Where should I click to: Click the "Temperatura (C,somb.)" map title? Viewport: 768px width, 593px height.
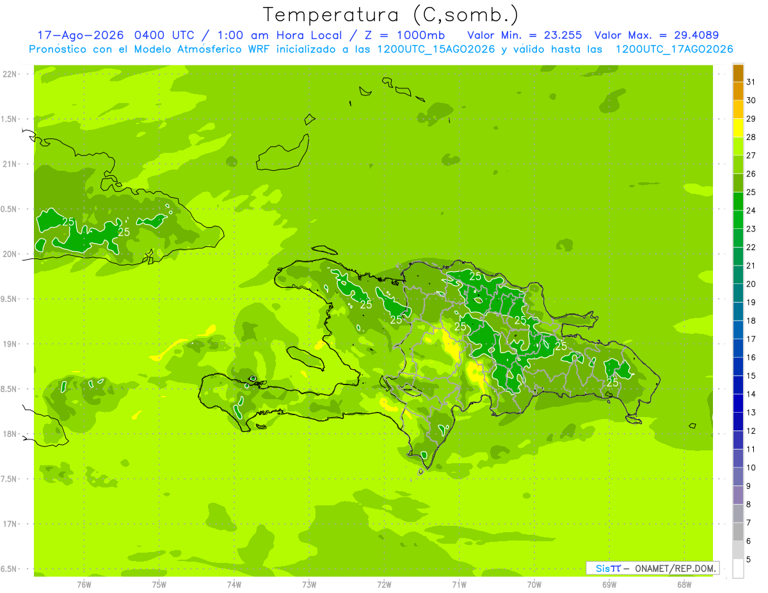391,15
